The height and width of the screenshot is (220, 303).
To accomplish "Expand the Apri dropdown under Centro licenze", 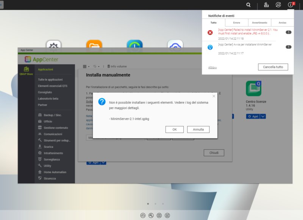I will [x=263, y=117].
